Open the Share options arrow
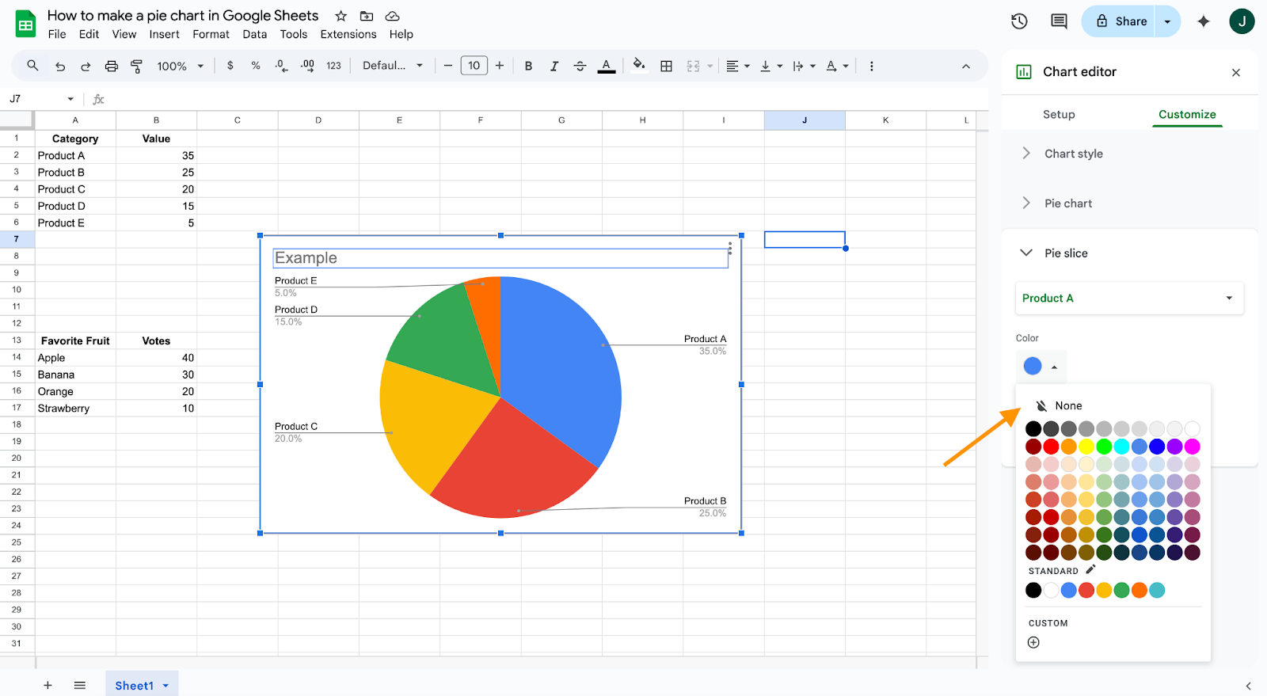 click(1167, 21)
